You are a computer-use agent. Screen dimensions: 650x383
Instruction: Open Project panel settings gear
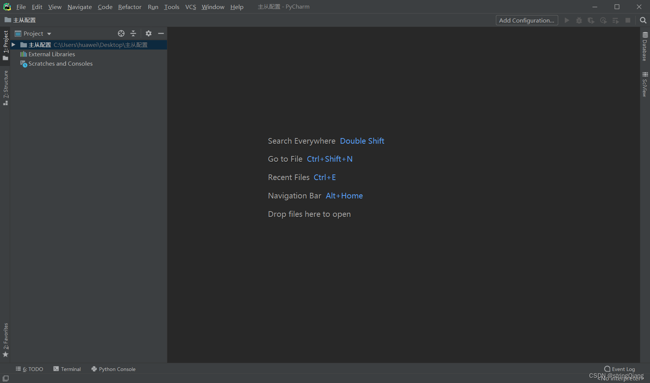click(149, 33)
